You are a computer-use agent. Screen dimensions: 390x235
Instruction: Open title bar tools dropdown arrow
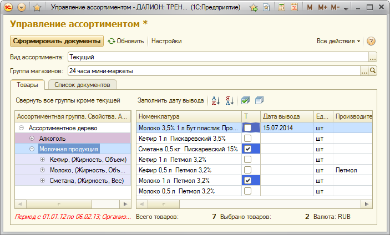point(346,9)
